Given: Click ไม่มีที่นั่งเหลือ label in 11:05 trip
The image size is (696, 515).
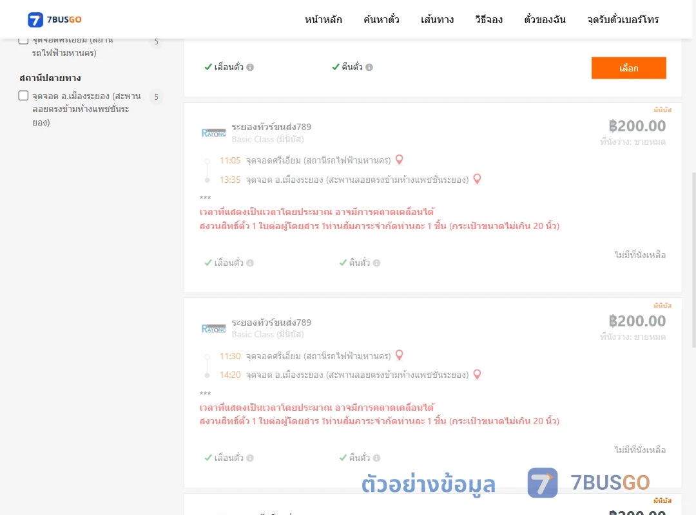Looking at the screenshot, I should click(x=640, y=255).
